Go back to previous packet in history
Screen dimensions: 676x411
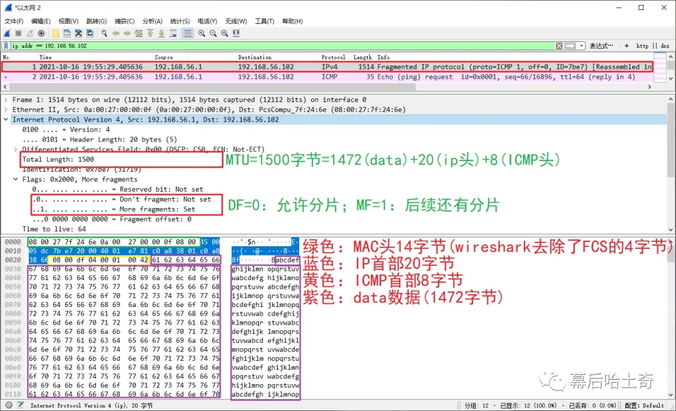(x=116, y=33)
